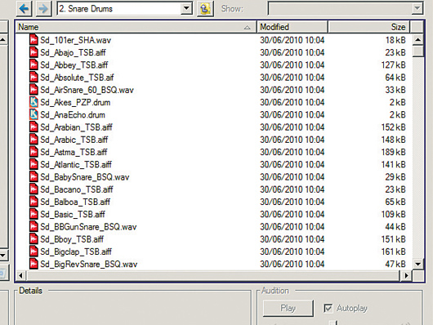Screen dimensions: 433x325
Task: Sort files by Size column header
Action: pos(369,27)
